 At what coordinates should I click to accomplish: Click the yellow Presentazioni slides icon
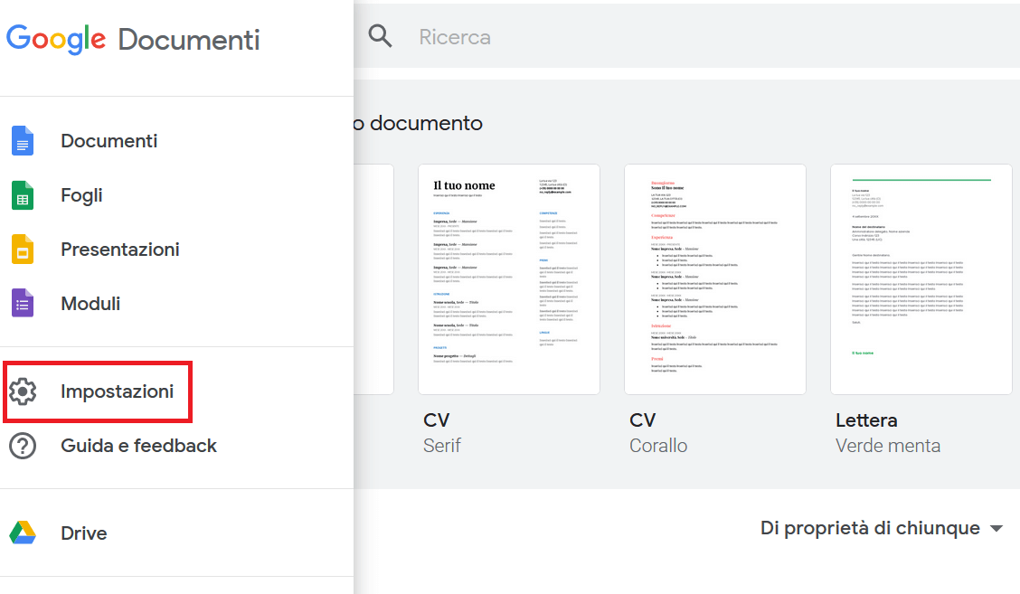click(22, 250)
